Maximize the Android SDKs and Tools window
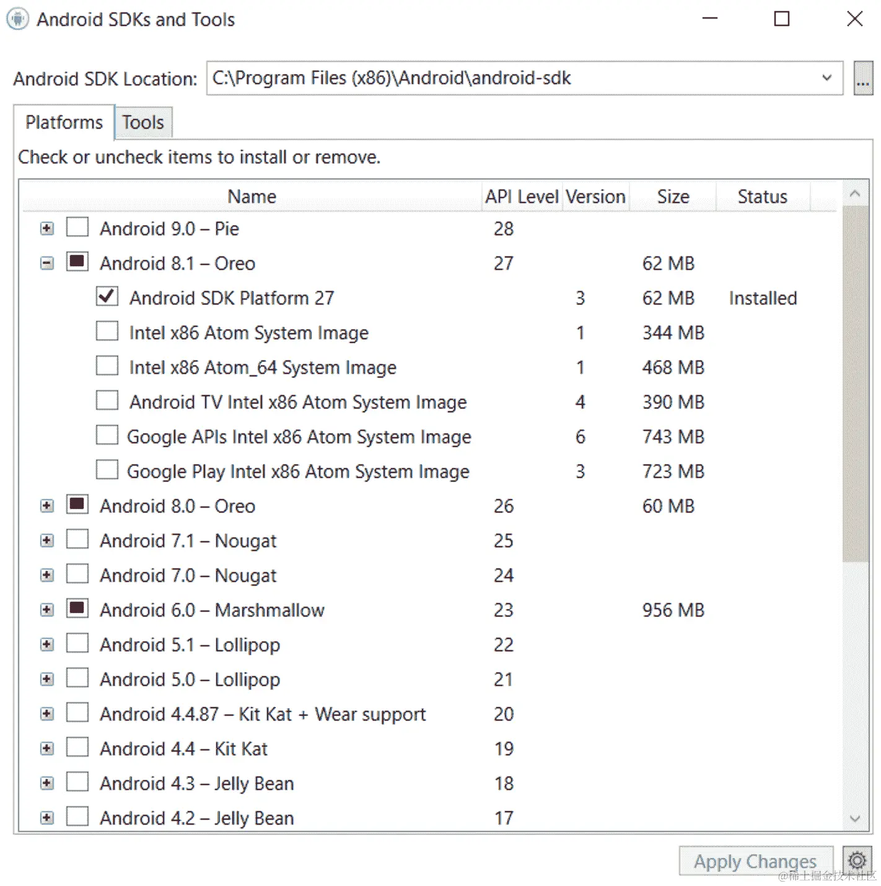Image resolution: width=881 pixels, height=886 pixels. [782, 19]
